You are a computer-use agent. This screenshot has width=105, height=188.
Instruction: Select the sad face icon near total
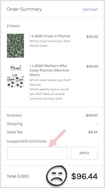click(57, 176)
